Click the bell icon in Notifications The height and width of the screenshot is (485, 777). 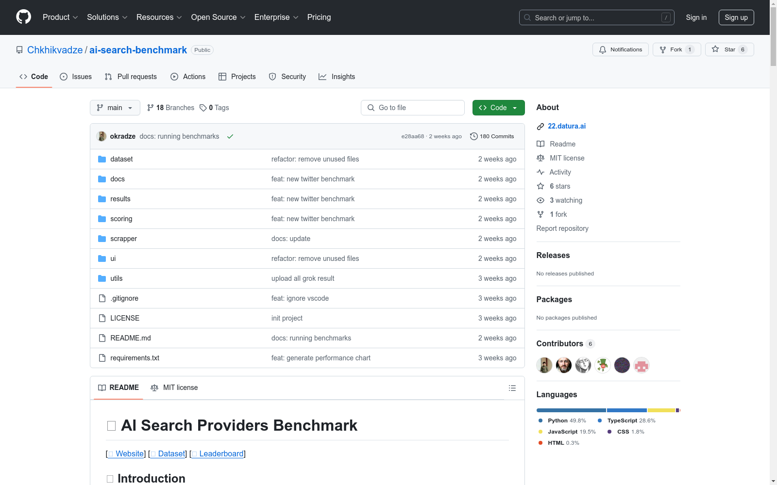[x=603, y=49]
